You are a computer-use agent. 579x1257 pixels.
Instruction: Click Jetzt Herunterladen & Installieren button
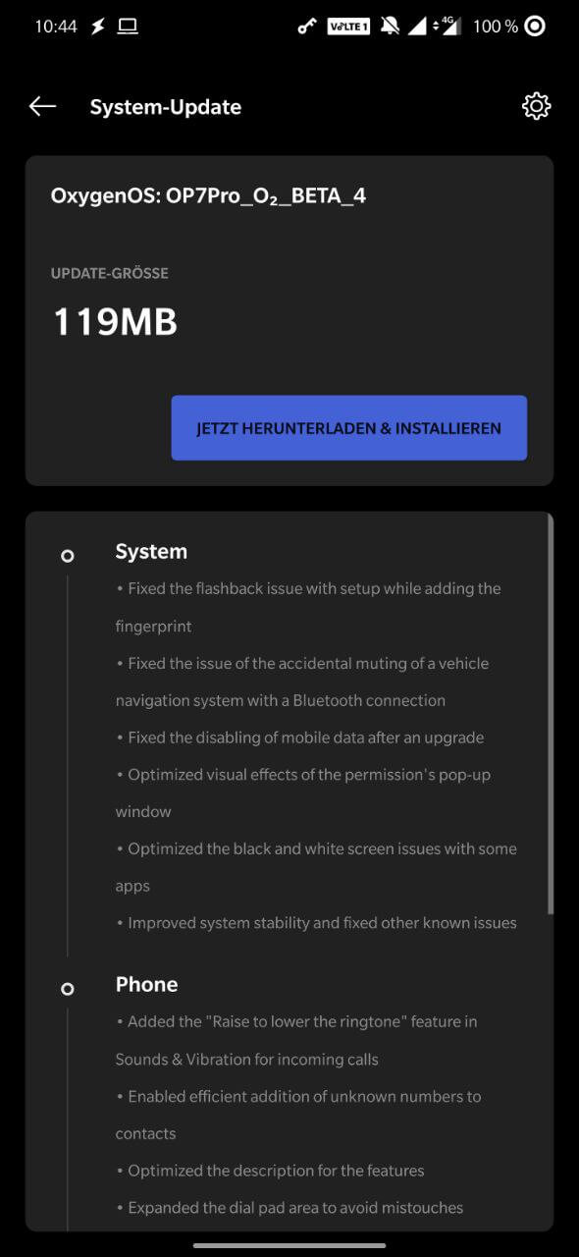[348, 428]
